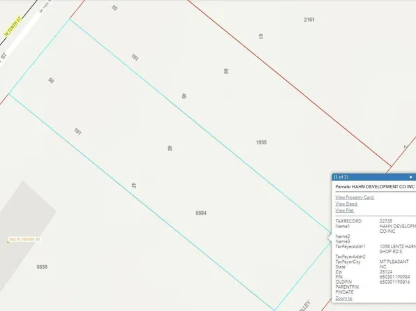Select parcel label 0838
The image size is (416, 311).
click(42, 267)
